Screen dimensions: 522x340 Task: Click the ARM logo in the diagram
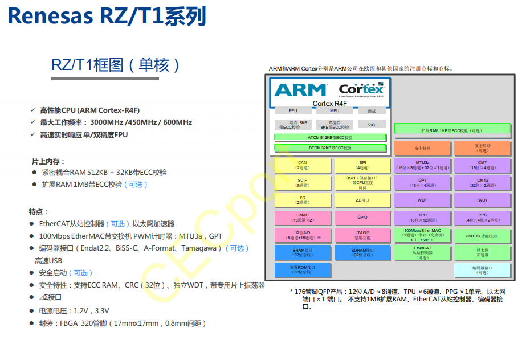coord(301,90)
